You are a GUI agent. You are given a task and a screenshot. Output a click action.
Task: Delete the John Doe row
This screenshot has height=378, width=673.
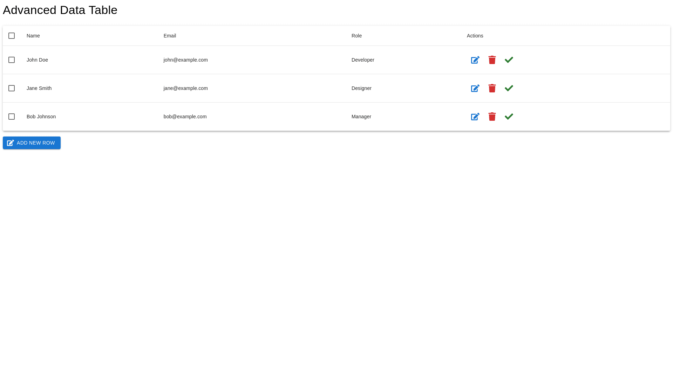click(x=492, y=60)
